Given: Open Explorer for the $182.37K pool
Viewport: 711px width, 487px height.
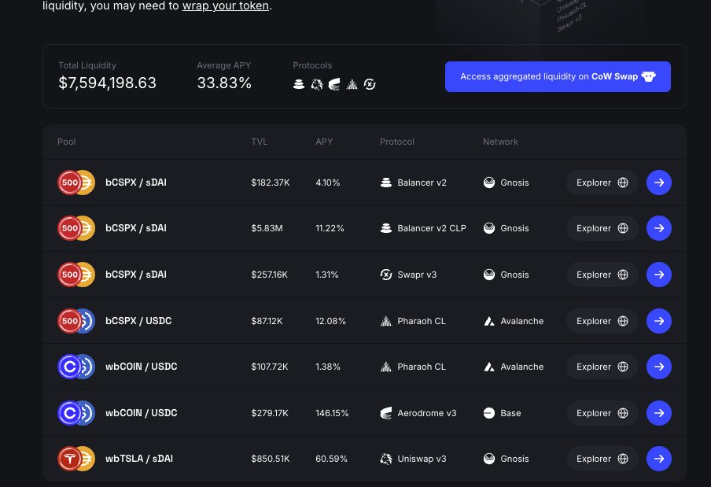Looking at the screenshot, I should [602, 183].
